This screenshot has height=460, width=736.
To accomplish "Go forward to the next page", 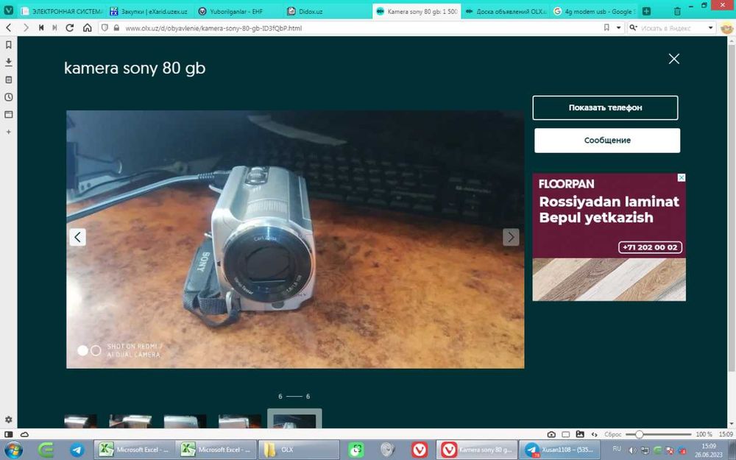I will tap(26, 28).
